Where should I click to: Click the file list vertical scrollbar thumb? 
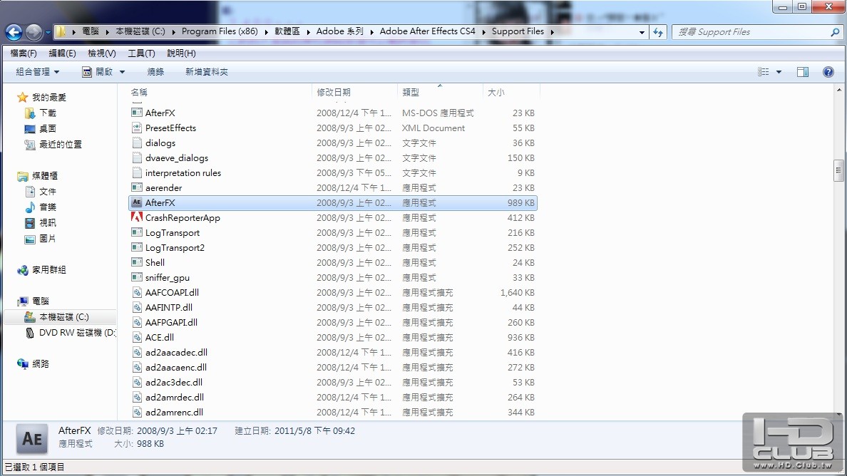pos(838,170)
